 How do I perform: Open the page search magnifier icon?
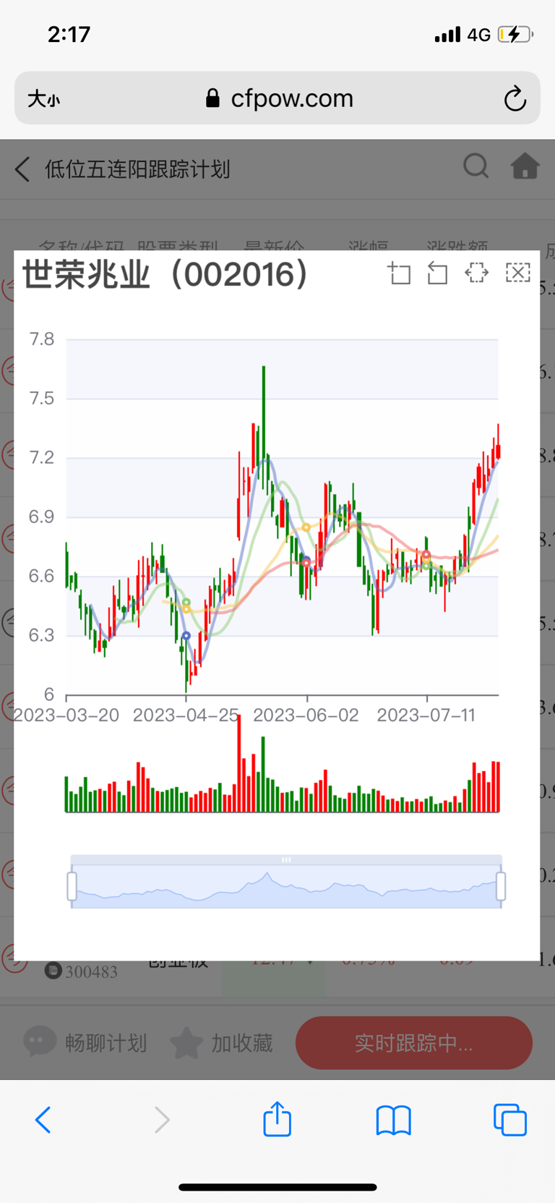pos(476,166)
